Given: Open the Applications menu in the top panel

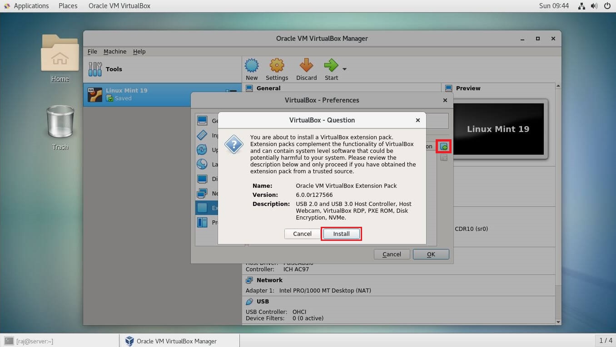Looking at the screenshot, I should (26, 6).
